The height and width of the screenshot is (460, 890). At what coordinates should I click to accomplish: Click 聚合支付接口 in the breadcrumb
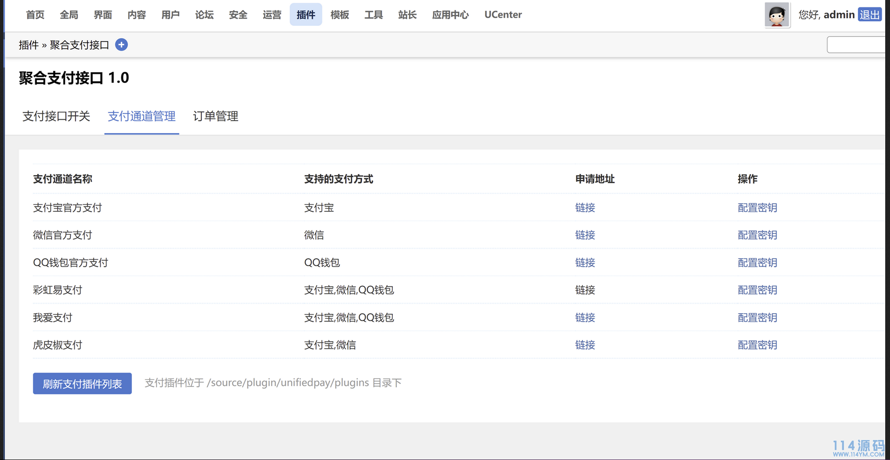coord(79,45)
